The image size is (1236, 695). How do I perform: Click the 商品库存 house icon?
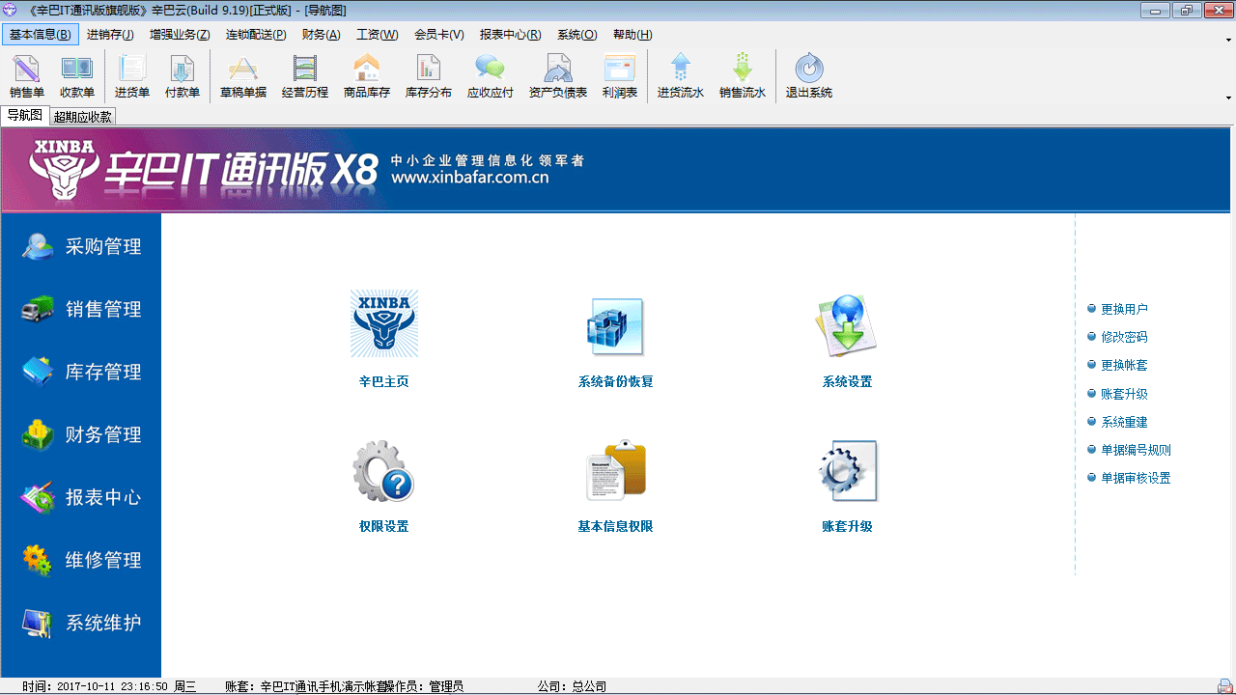click(367, 76)
